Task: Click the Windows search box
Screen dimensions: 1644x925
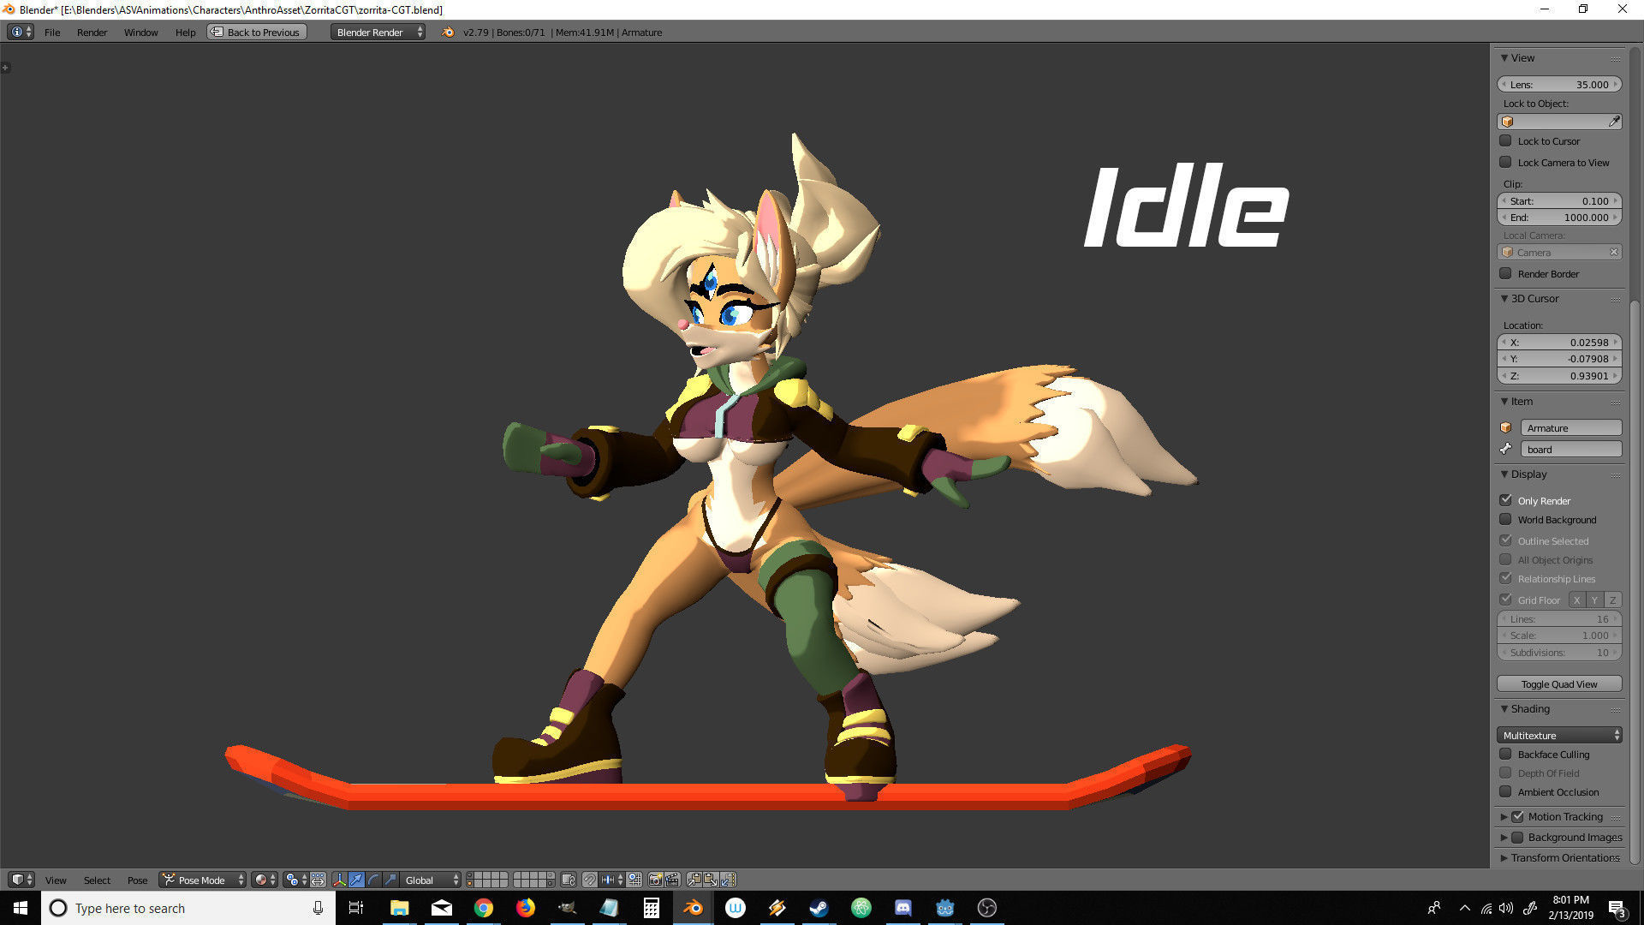Action: (188, 908)
